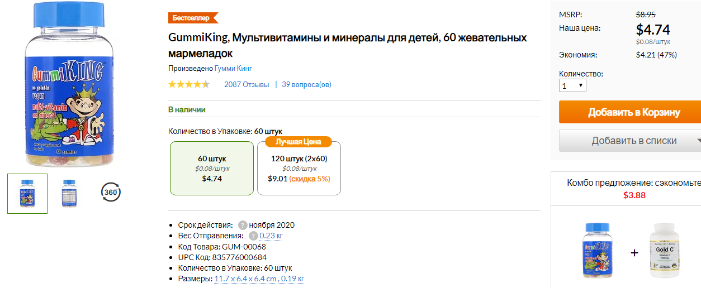Click the Бестселлер badge
The width and height of the screenshot is (701, 288).
pos(193,18)
